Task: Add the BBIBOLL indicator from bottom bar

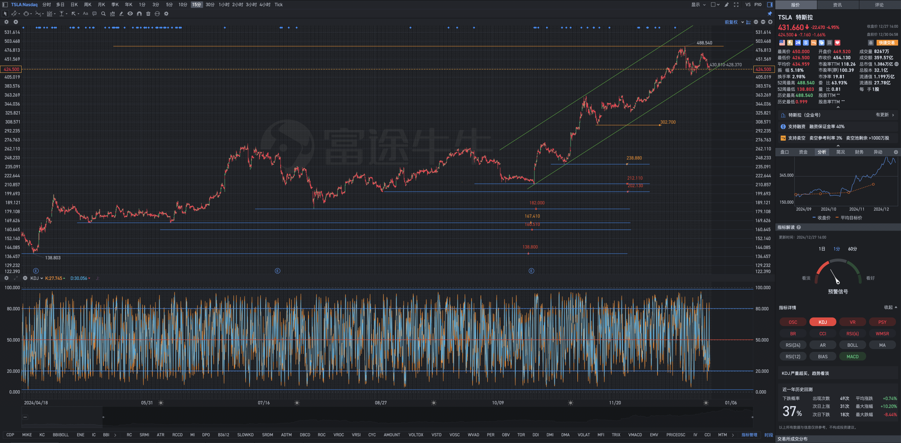Action: pos(61,435)
